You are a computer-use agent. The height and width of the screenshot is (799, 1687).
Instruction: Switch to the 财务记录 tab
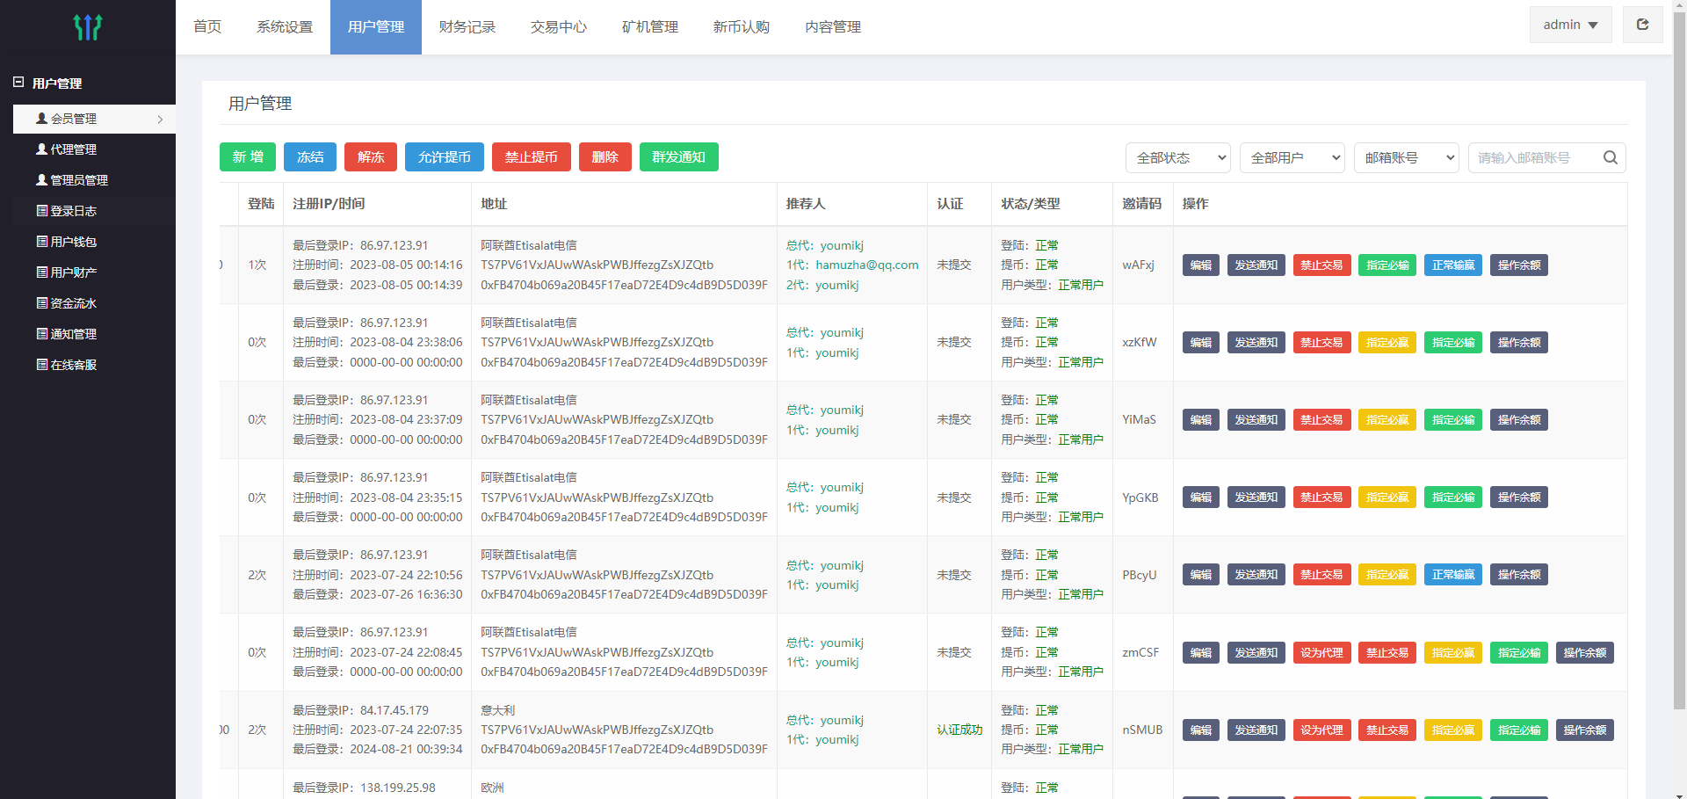tap(467, 27)
